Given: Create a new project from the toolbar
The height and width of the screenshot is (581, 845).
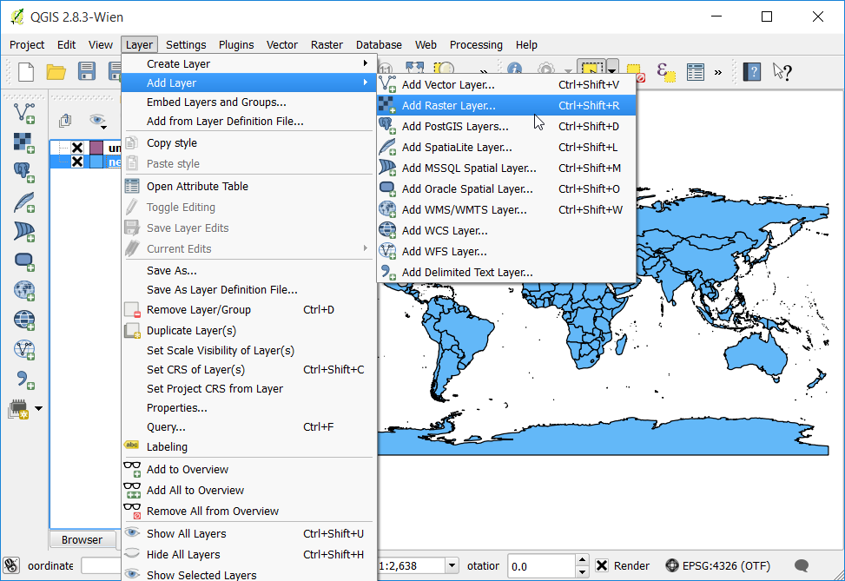Looking at the screenshot, I should [26, 72].
